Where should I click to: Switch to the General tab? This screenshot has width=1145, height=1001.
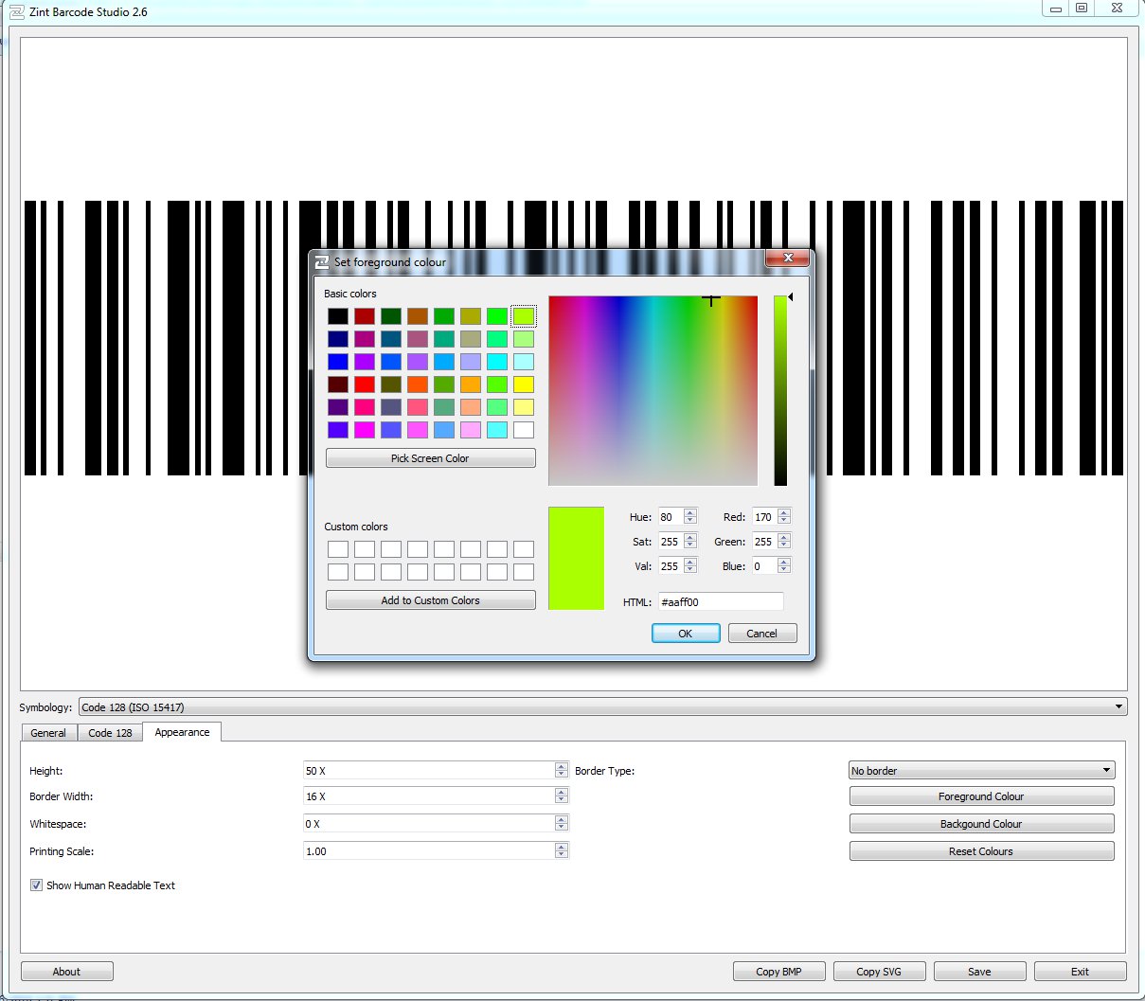tap(48, 731)
